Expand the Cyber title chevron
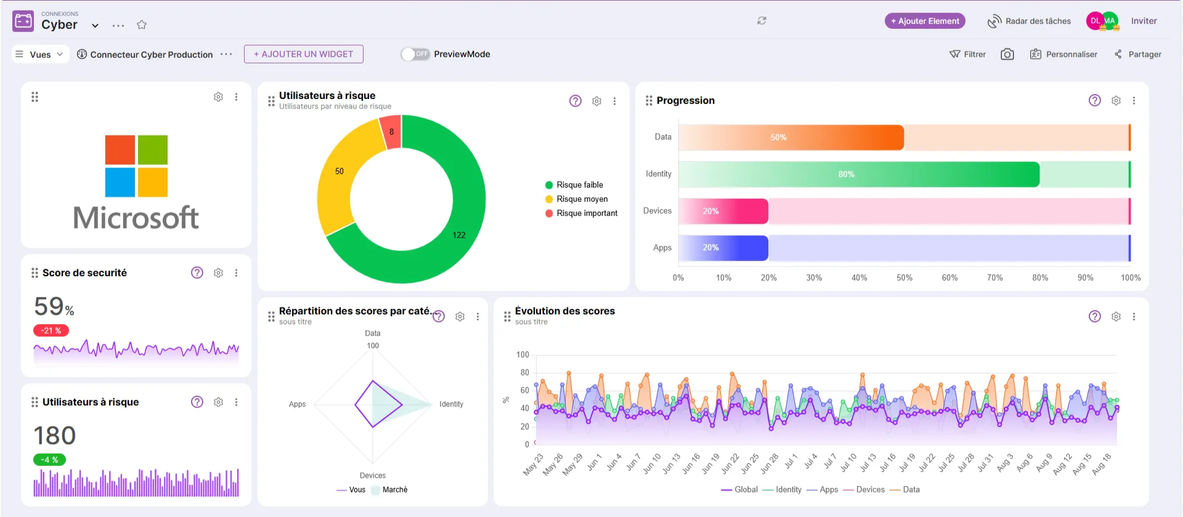This screenshot has width=1183, height=517. [95, 26]
